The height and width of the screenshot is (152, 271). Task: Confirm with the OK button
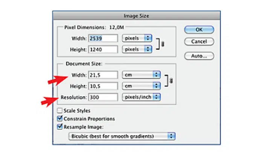[x=199, y=30]
